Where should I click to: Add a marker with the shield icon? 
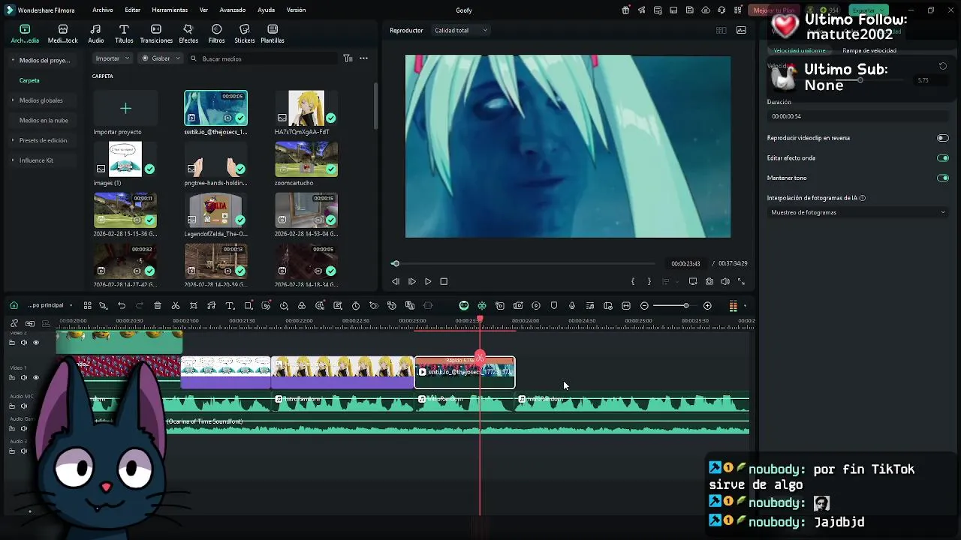[554, 306]
